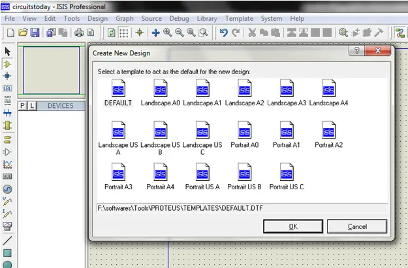Click the Redo arrow icon
This screenshot has height=268, width=408.
point(236,33)
